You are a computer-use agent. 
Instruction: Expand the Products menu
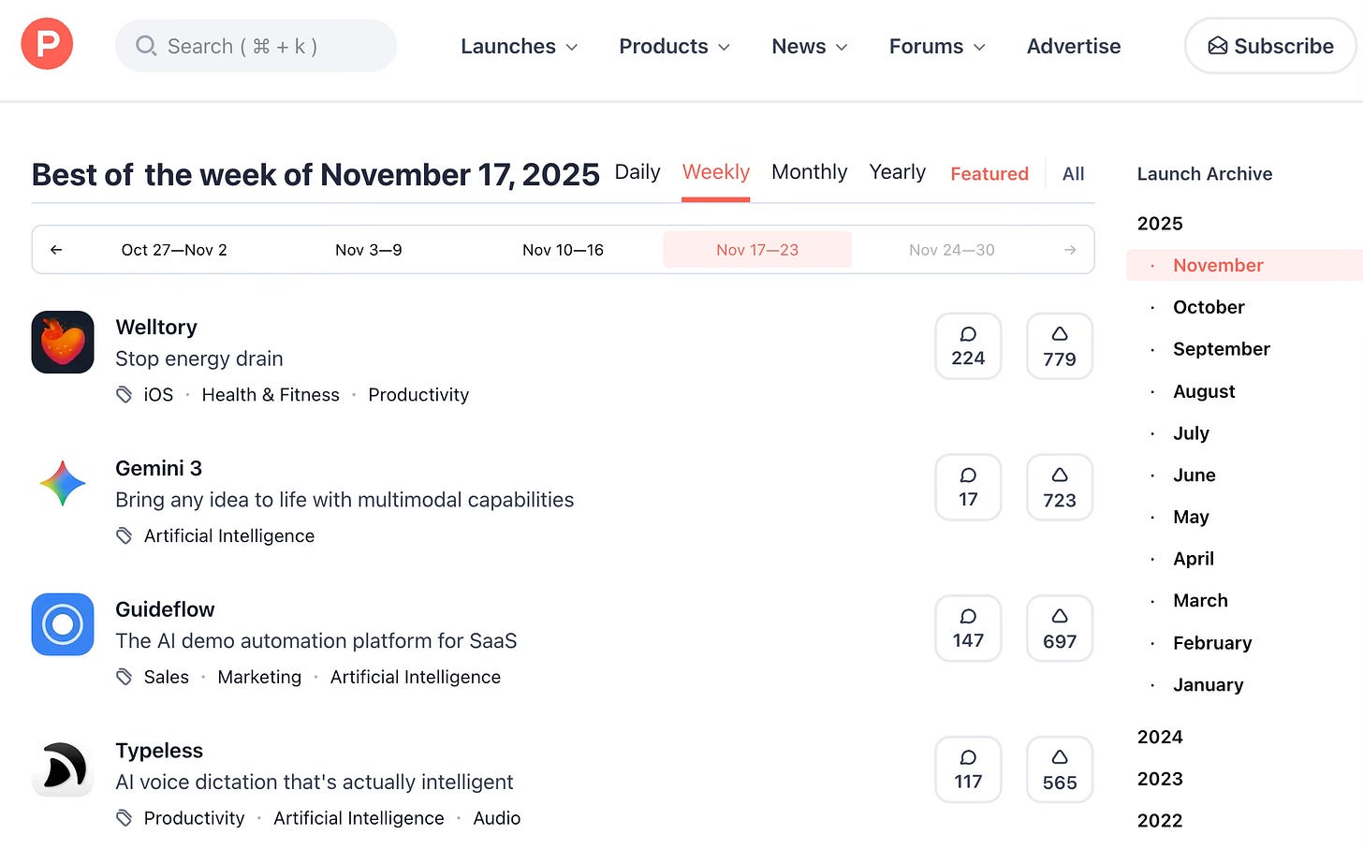pos(675,46)
